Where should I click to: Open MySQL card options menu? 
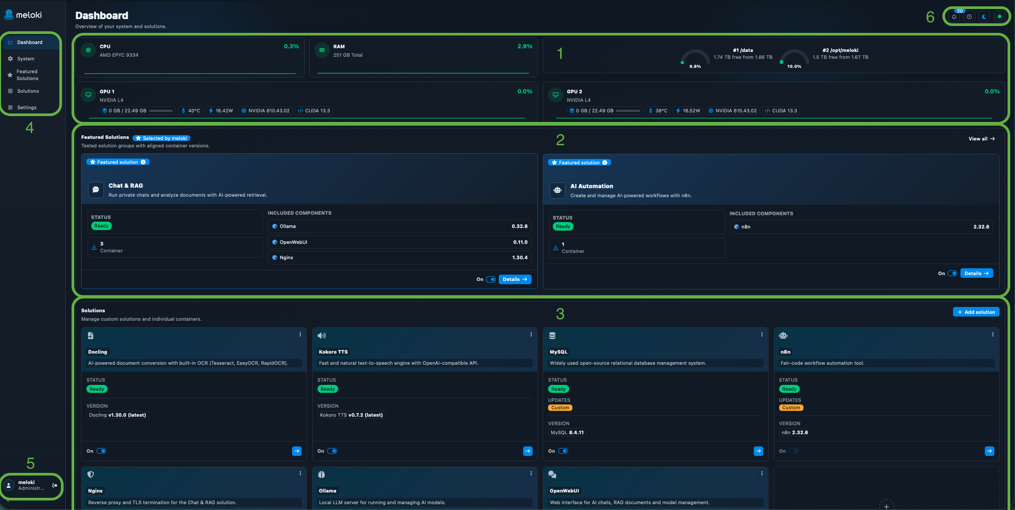(x=762, y=335)
